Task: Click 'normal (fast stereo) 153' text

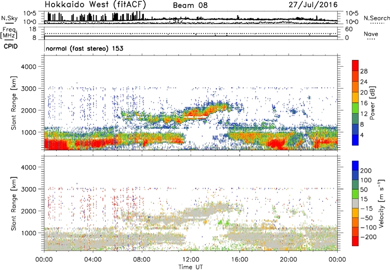Action: click(x=84, y=48)
